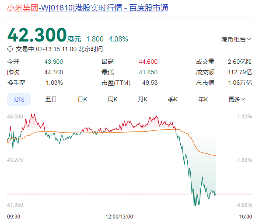Click the latest price point at chart line end

215,194
